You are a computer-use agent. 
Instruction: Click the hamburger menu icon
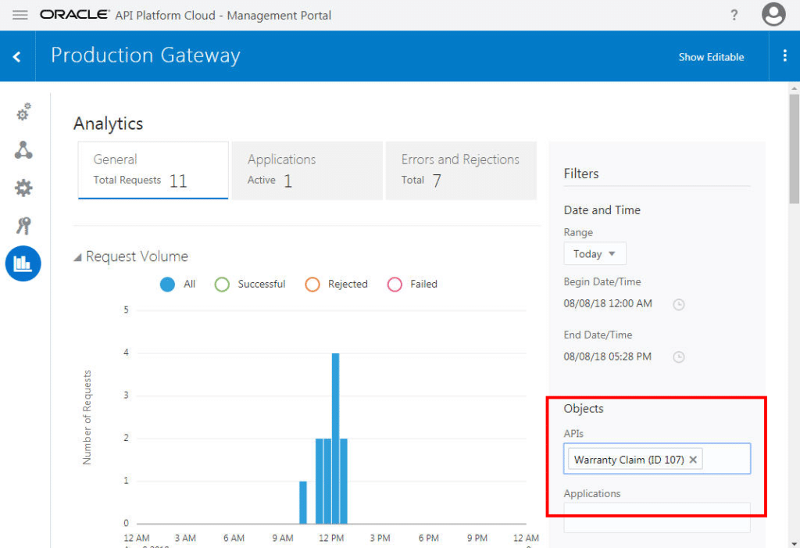click(x=20, y=15)
